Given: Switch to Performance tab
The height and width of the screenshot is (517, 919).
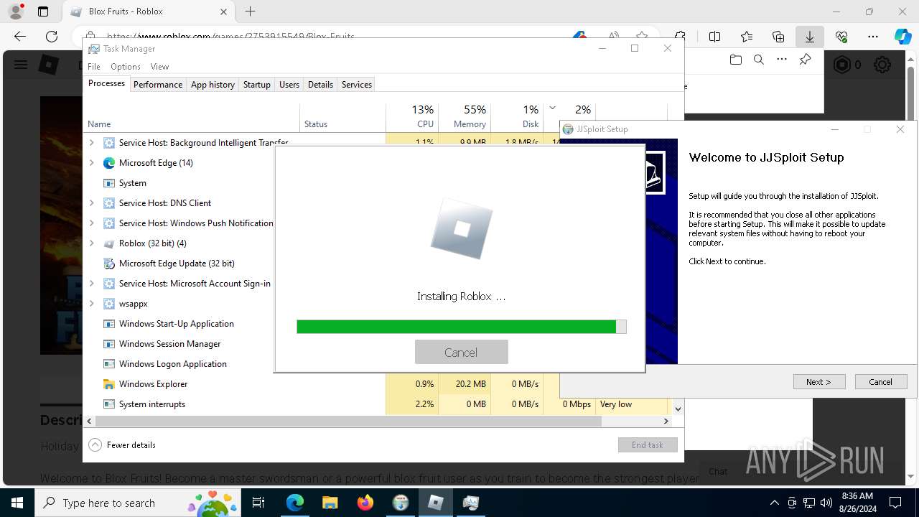Looking at the screenshot, I should pyautogui.click(x=158, y=84).
